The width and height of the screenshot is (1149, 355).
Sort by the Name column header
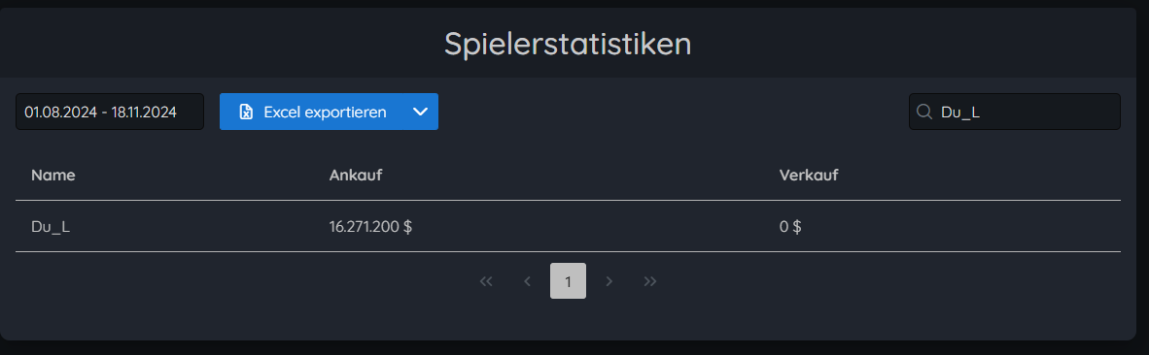pos(53,175)
